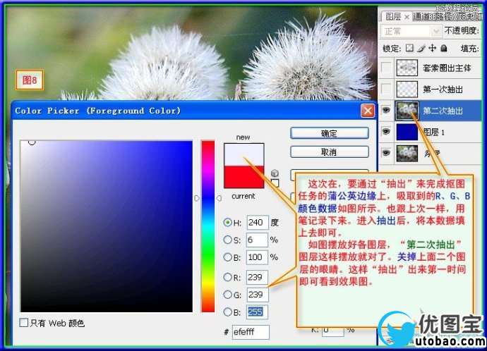Hide the 图层 1 layer eye
This screenshot has width=487, height=351.
click(386, 132)
